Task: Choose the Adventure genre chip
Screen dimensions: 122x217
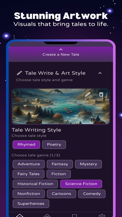Action: [x=29, y=164]
